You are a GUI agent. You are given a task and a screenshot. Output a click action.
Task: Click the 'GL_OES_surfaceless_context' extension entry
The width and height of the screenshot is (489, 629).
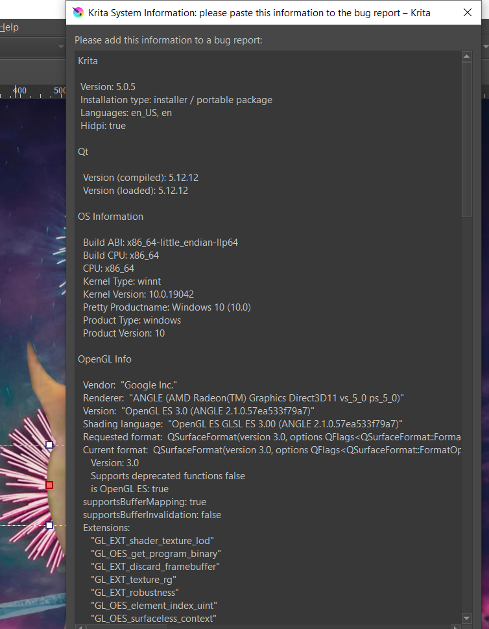[x=154, y=619]
